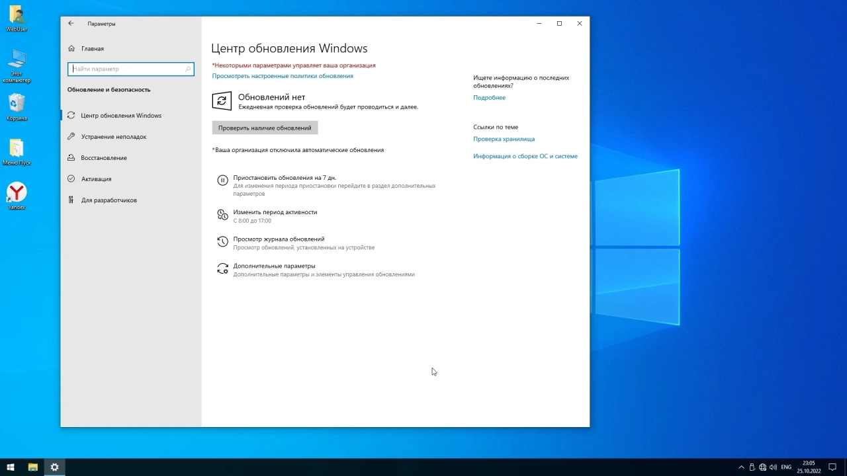Select Активация menu item
Screen dimensions: 847x476
(x=97, y=178)
